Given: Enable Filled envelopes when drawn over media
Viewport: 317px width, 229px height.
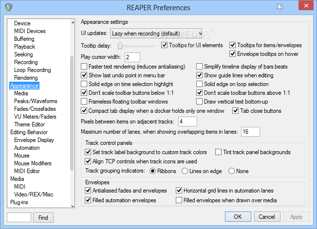Looking at the screenshot, I should (x=179, y=200).
